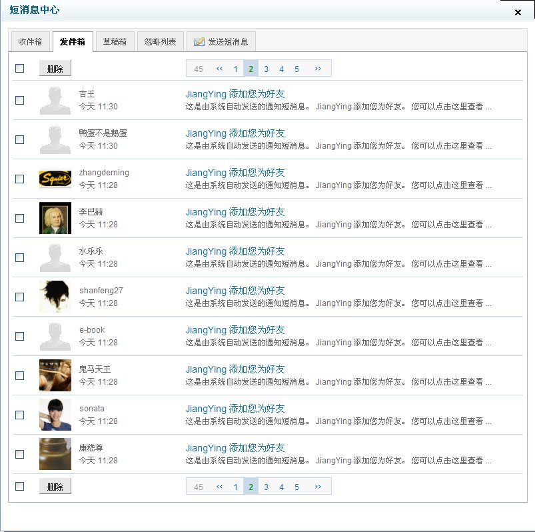
Task: Click e-book's default avatar icon
Action: (x=55, y=336)
